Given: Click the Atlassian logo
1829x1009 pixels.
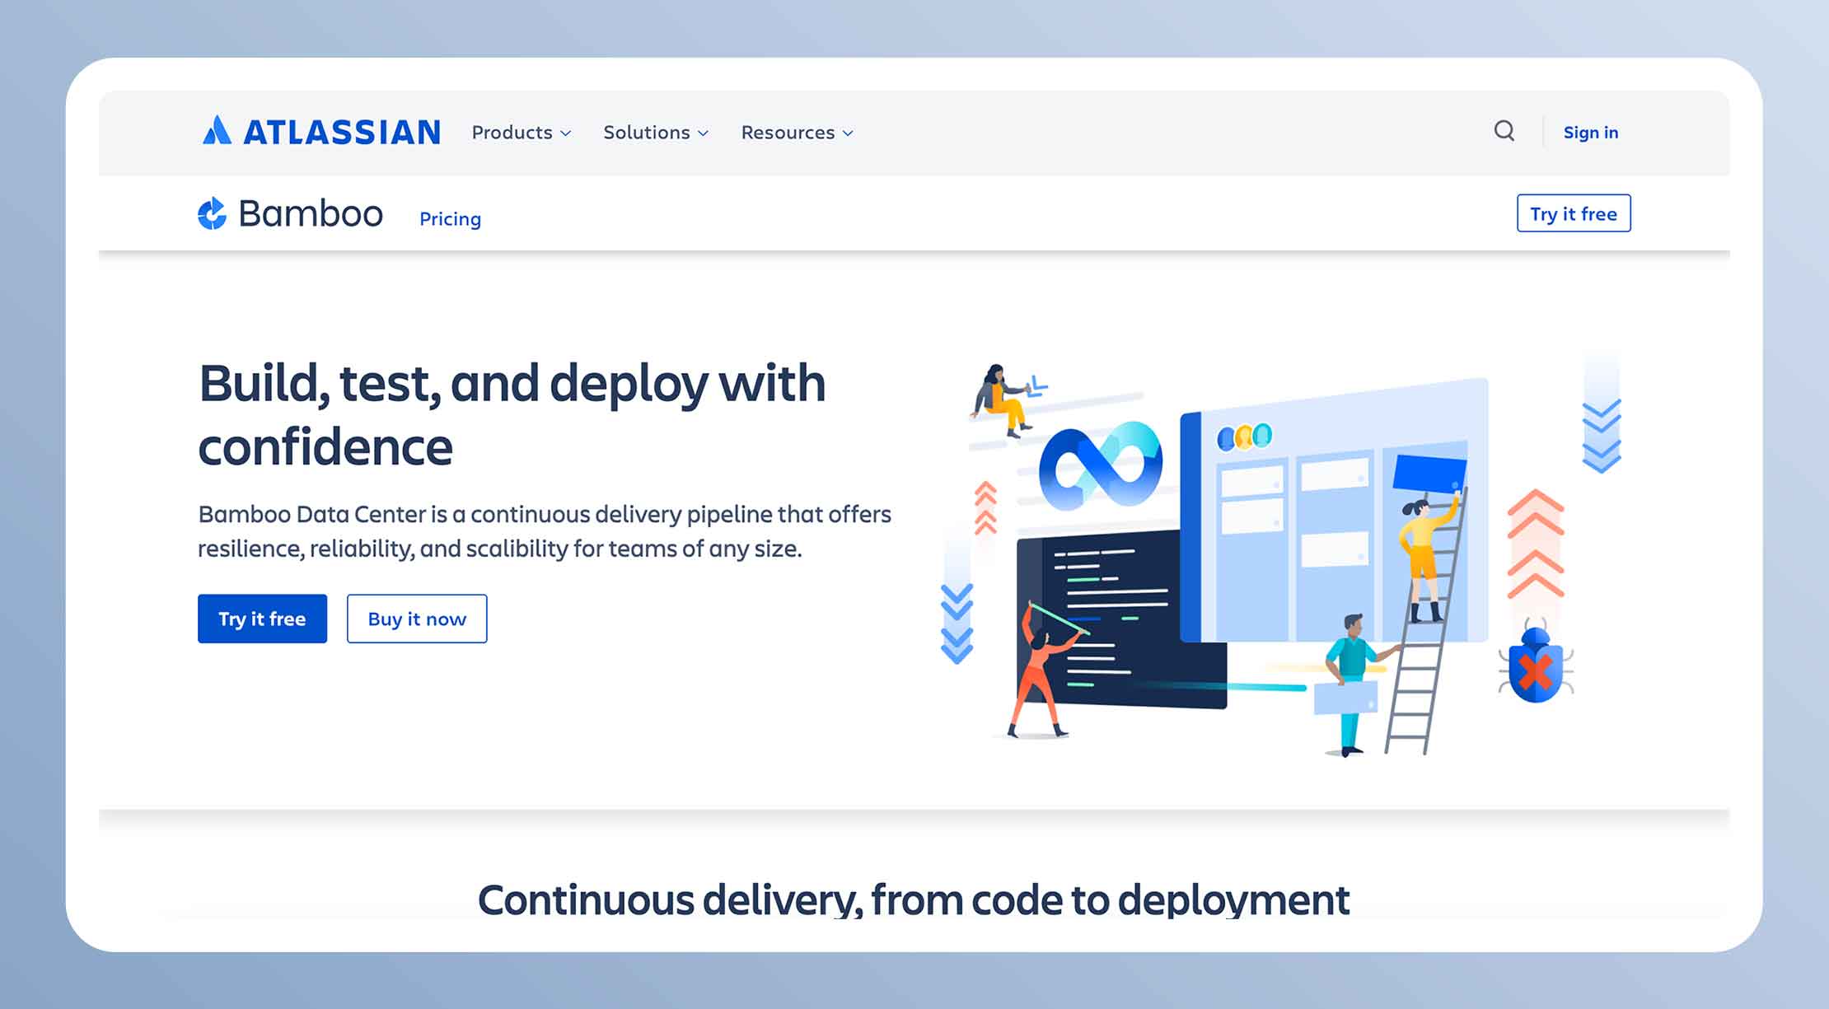Looking at the screenshot, I should [x=321, y=132].
